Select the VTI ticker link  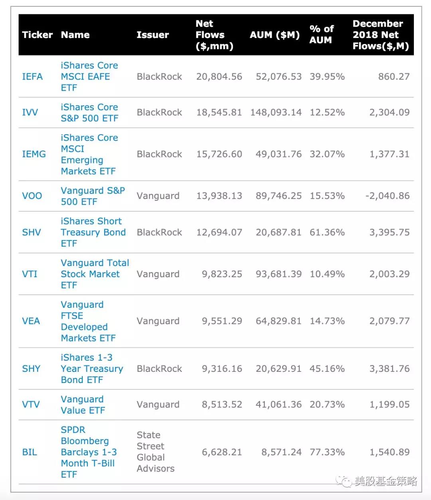tap(30, 274)
